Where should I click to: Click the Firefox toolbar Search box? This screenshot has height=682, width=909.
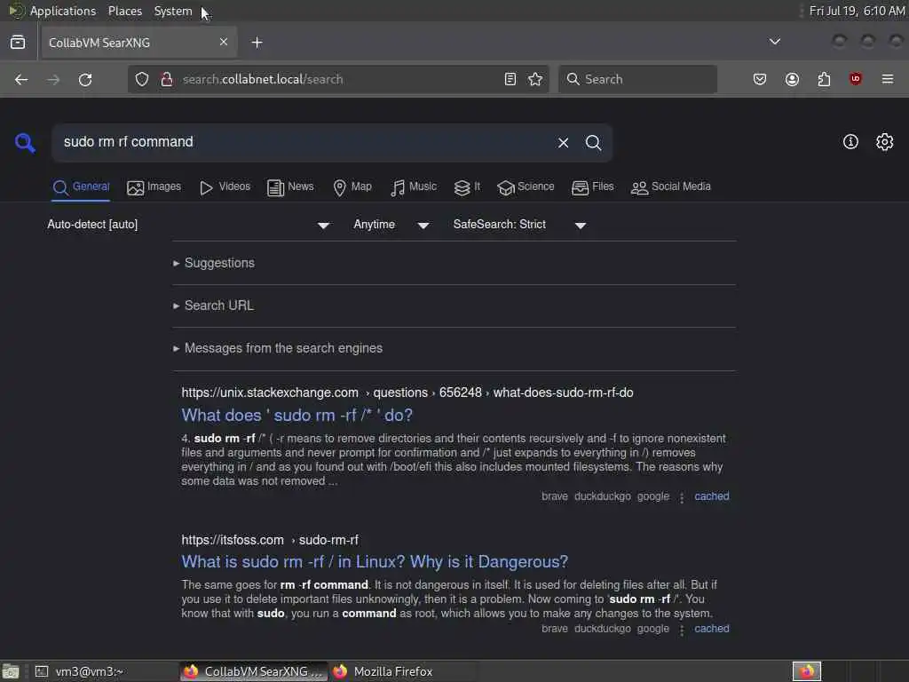[637, 79]
